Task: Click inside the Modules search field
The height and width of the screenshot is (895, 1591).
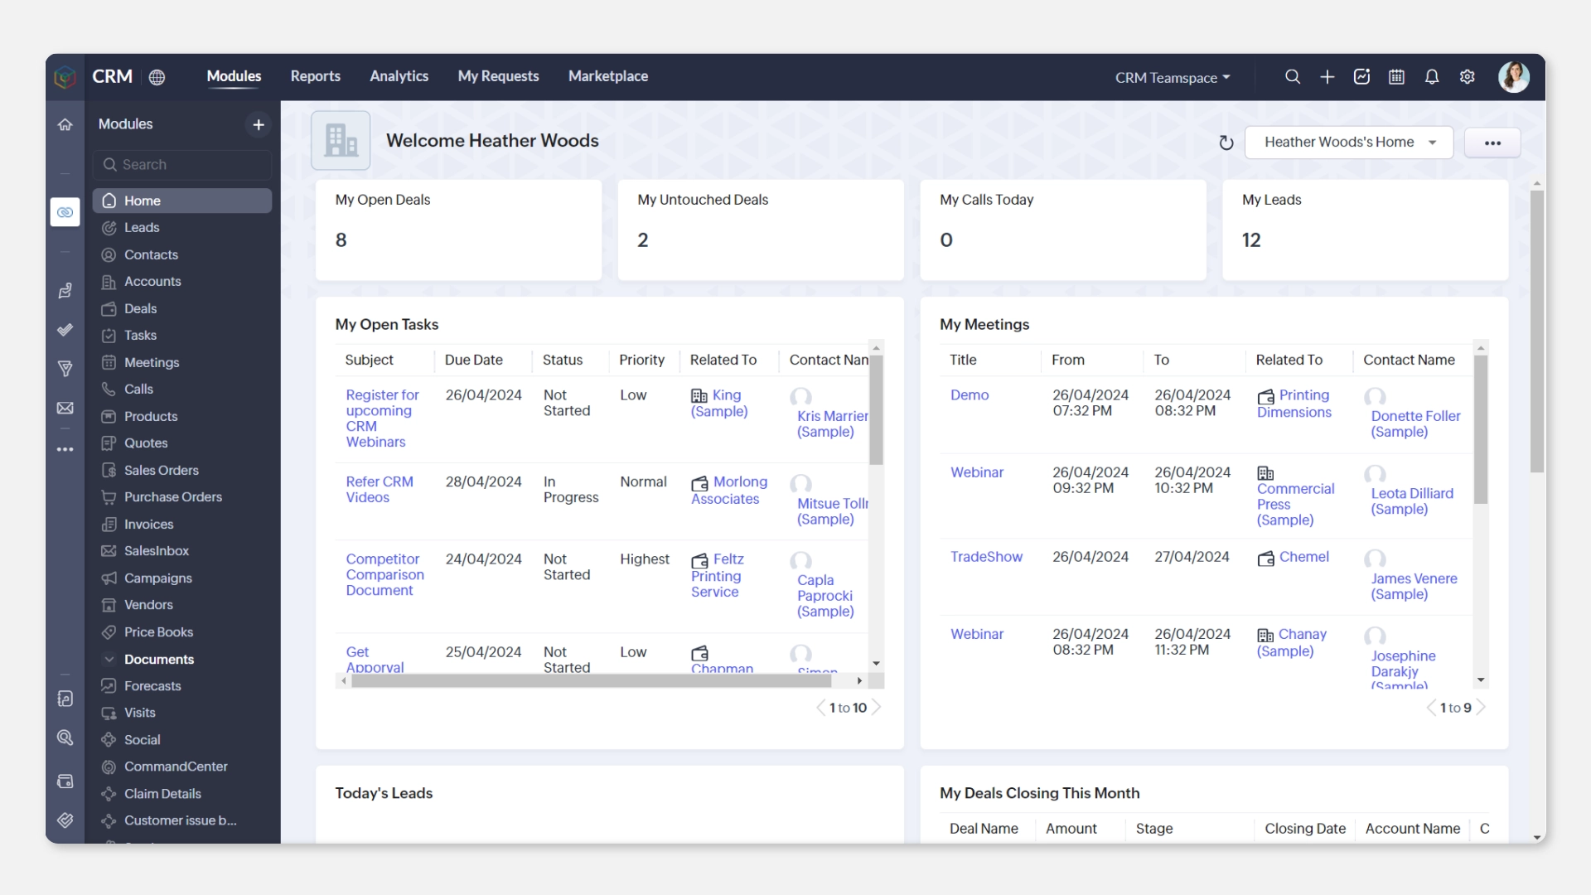Action: pos(182,164)
